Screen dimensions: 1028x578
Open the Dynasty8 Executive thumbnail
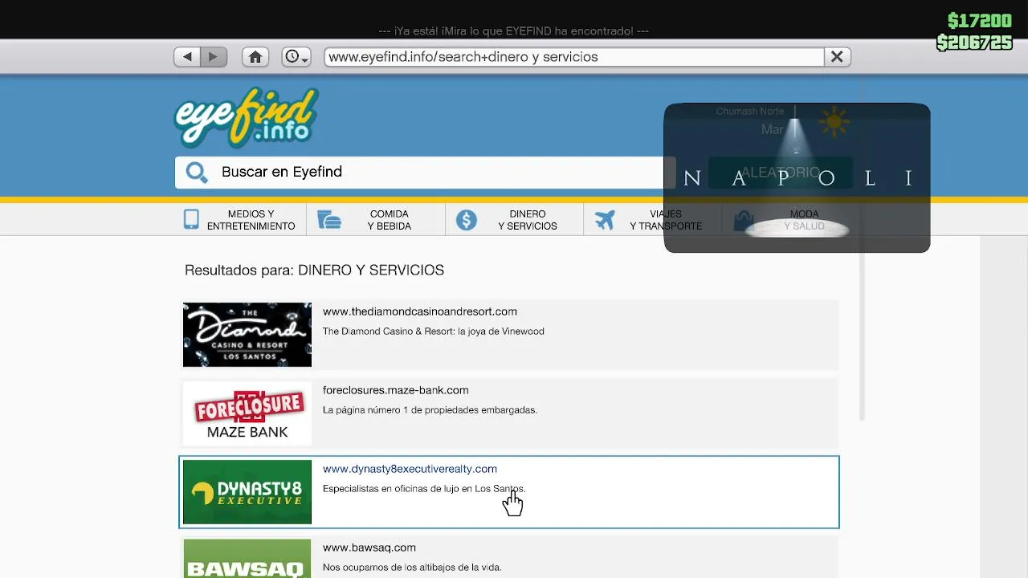coord(247,492)
